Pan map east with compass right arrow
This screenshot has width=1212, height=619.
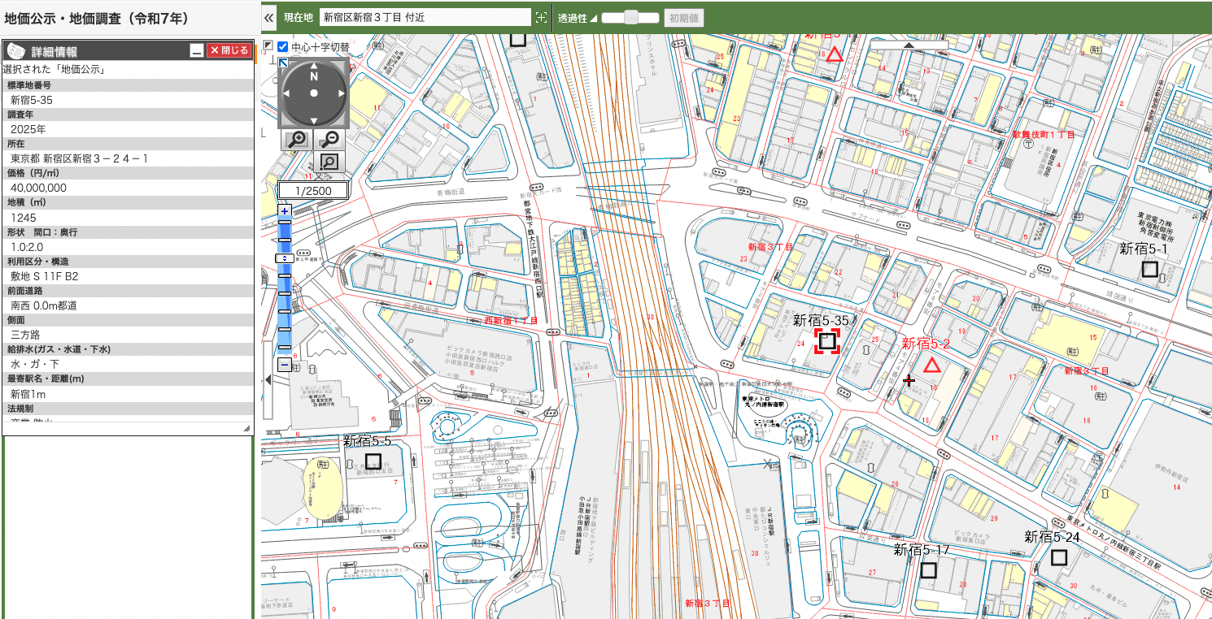point(343,93)
